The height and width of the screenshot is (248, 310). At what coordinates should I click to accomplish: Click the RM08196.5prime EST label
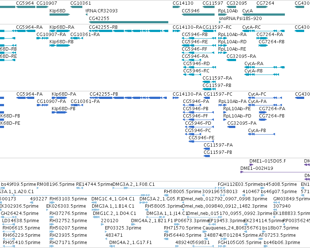click(x=56, y=184)
